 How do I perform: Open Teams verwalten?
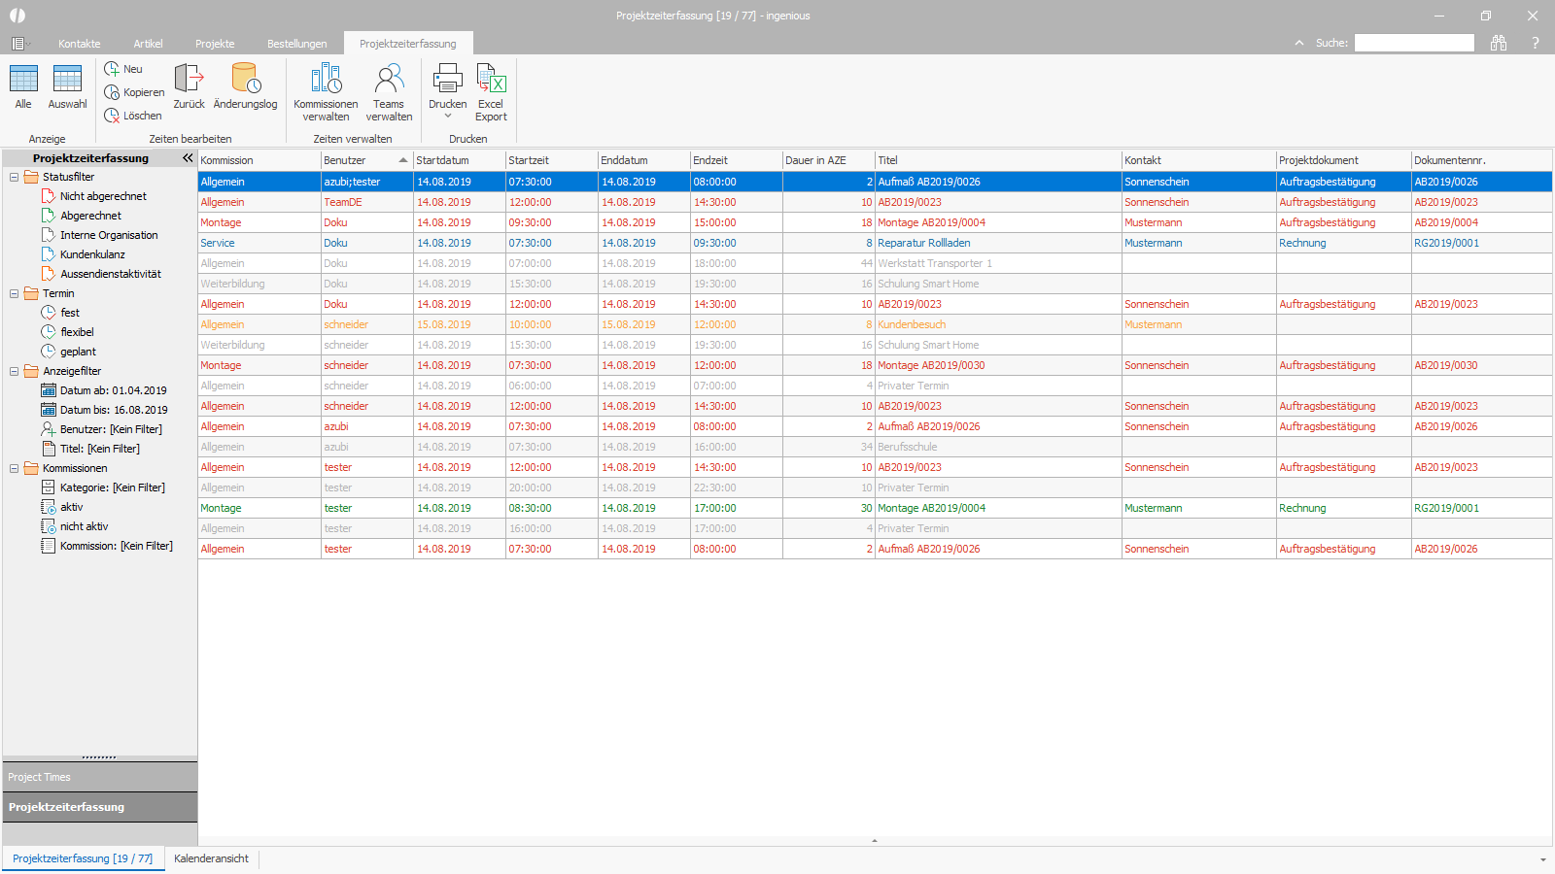click(x=389, y=79)
